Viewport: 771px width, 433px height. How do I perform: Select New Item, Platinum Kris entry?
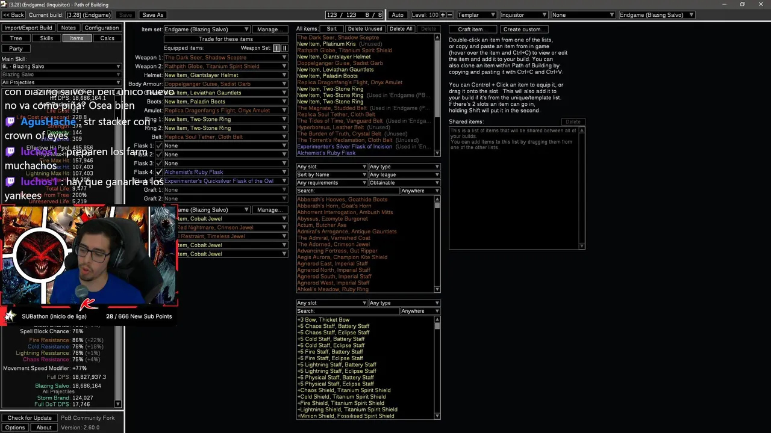[x=339, y=44]
